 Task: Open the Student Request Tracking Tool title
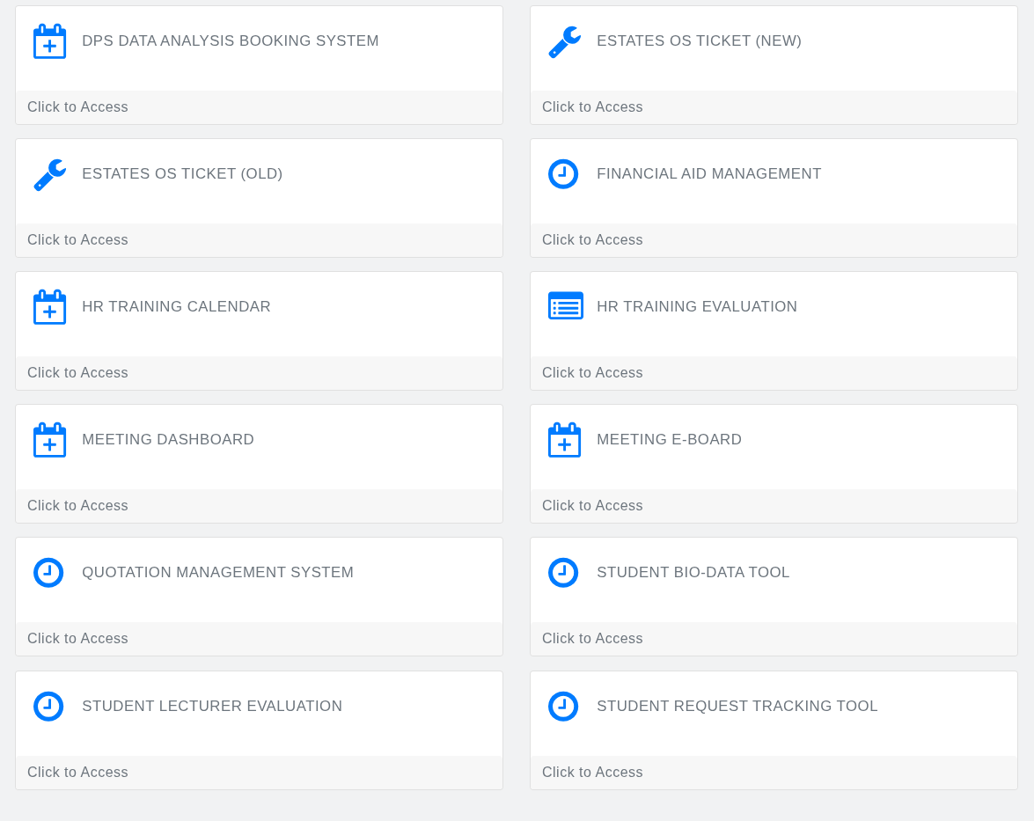click(737, 707)
